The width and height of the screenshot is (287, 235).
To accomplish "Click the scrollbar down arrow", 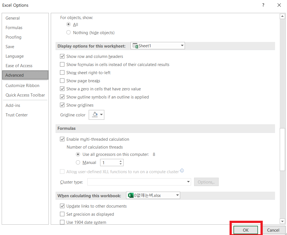I will (282, 221).
